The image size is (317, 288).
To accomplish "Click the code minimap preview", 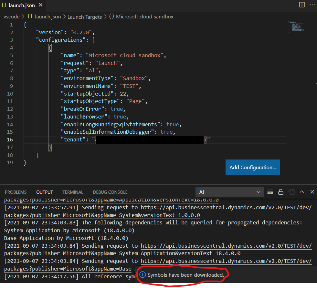I will click(301, 27).
